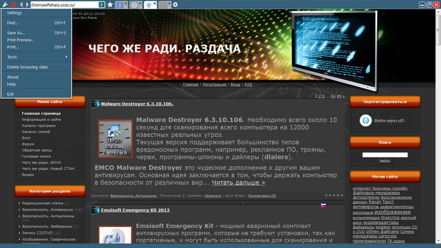441x248 pixels.
Task: Open the RSS link under banner
Action: click(x=248, y=84)
